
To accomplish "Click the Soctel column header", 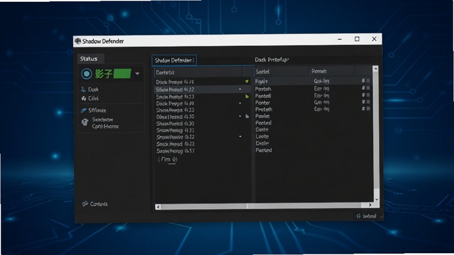I will coord(281,71).
